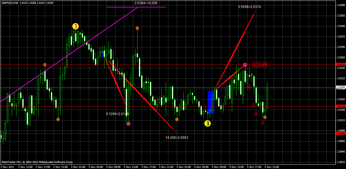The height and width of the screenshot is (169, 346).
Task: Click the yellow "3" marker below the blue rectangle
Action: [208, 124]
